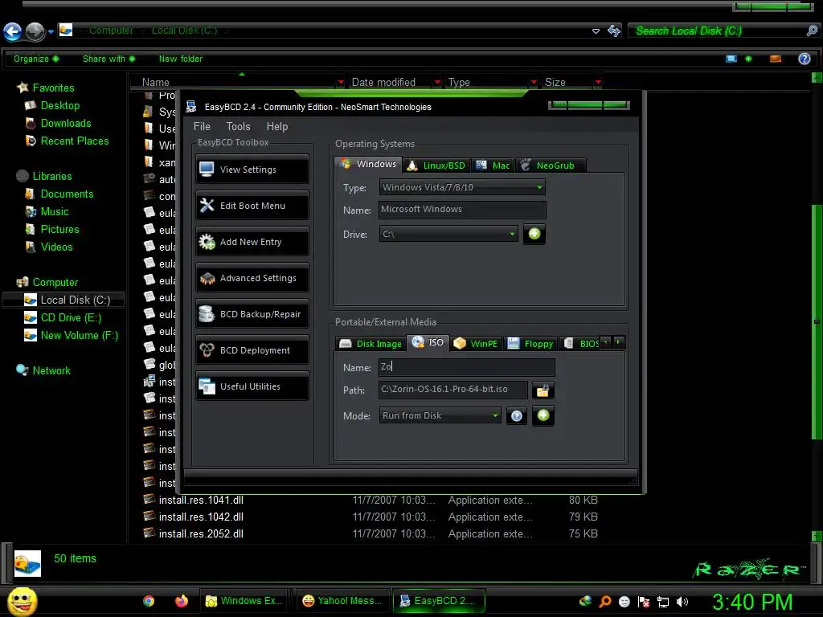Viewport: 823px width, 617px height.
Task: Click New folder in Explorer toolbar
Action: tap(181, 59)
